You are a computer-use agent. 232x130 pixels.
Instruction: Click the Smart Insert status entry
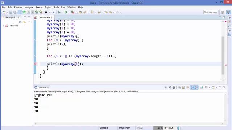point(124,128)
